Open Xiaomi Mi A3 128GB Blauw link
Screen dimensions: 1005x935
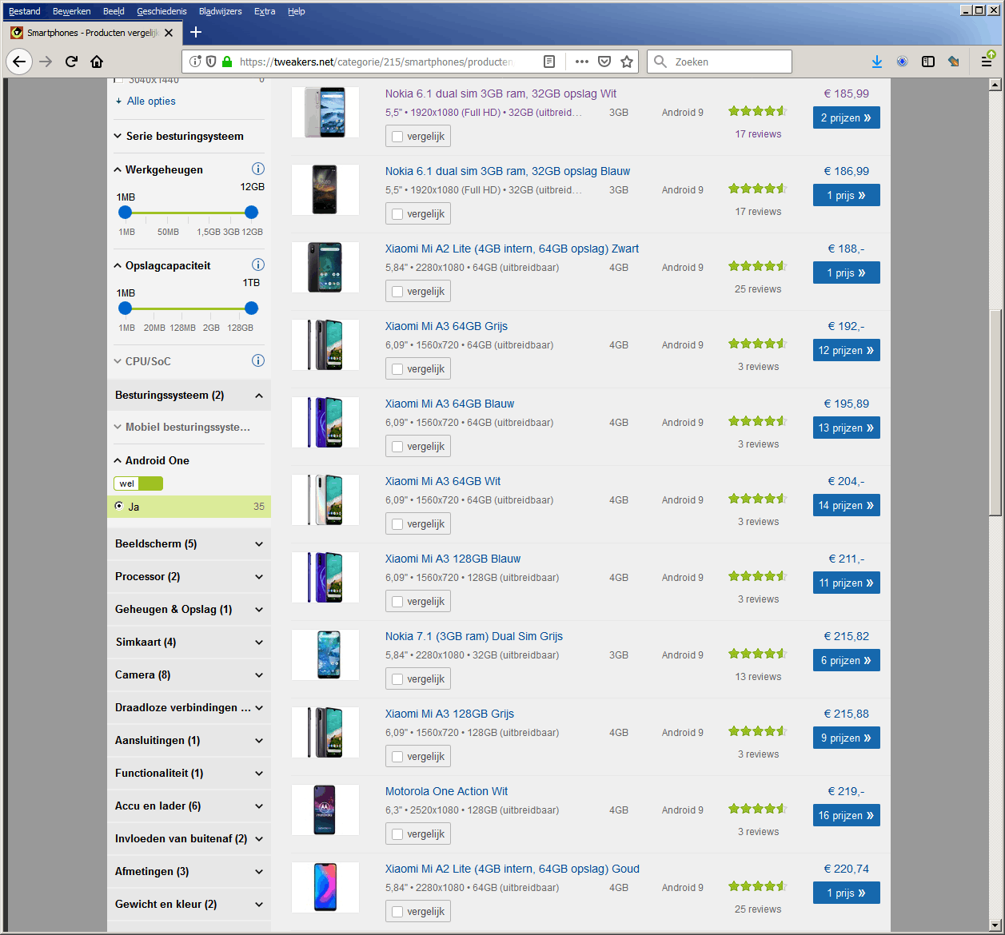453,559
